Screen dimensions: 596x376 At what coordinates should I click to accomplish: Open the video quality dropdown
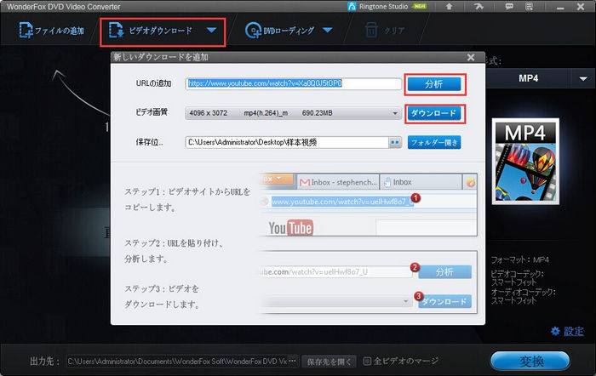[294, 113]
